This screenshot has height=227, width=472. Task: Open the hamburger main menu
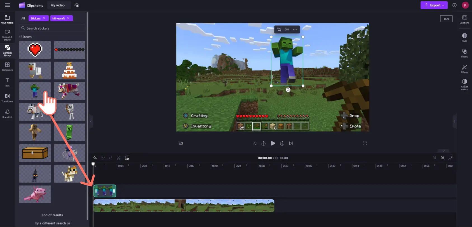(7, 5)
